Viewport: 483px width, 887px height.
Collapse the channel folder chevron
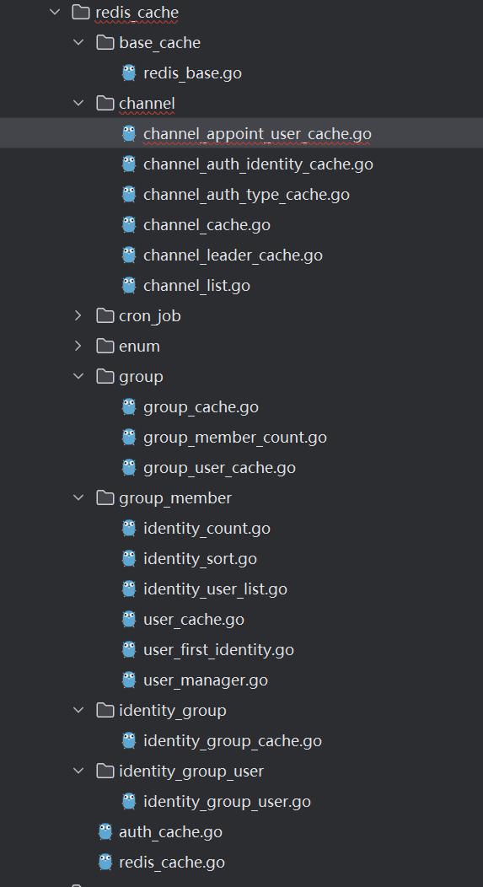[78, 103]
